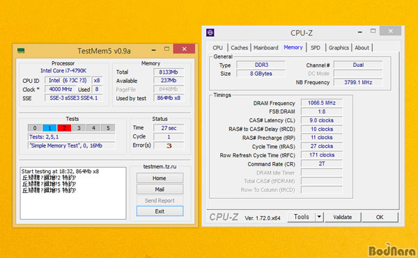Click the Clock value 4000 MHz
This screenshot has height=258, width=418.
[61, 90]
